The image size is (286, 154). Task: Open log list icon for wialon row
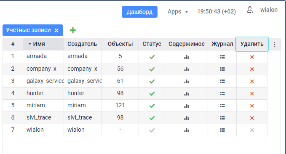click(x=222, y=130)
